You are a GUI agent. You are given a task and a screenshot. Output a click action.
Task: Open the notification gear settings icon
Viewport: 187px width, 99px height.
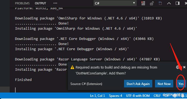pyautogui.click(x=178, y=67)
